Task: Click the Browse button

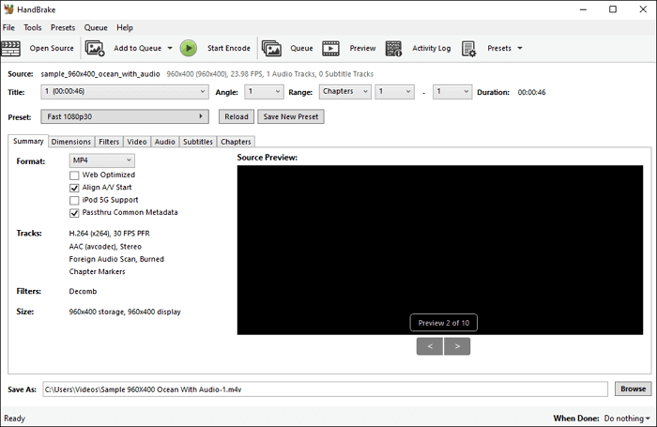Action: click(x=632, y=389)
